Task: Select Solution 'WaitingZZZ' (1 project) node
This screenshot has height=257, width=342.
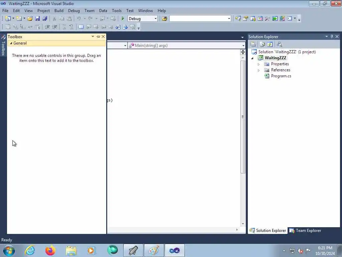Action: (287, 52)
